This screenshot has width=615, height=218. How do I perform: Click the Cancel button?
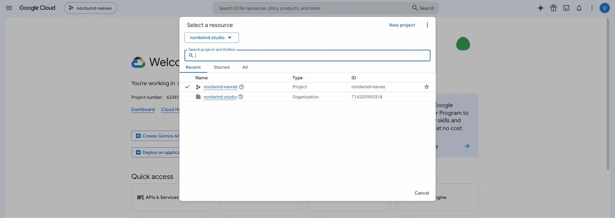pyautogui.click(x=422, y=193)
